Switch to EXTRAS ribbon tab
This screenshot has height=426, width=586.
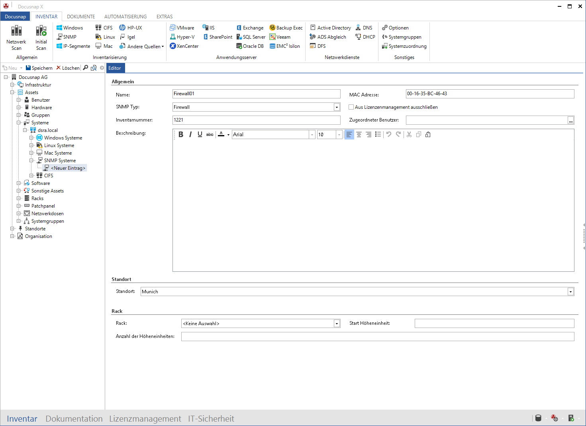click(x=165, y=17)
